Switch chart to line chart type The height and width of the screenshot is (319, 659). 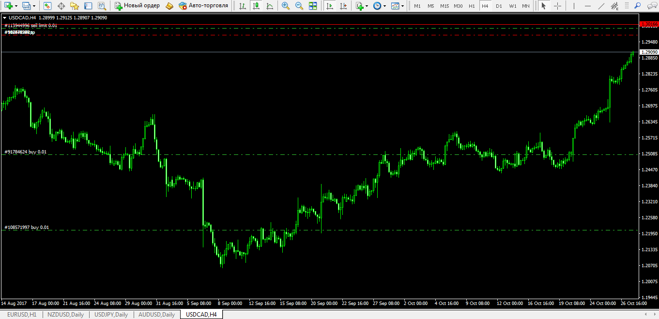click(x=270, y=6)
